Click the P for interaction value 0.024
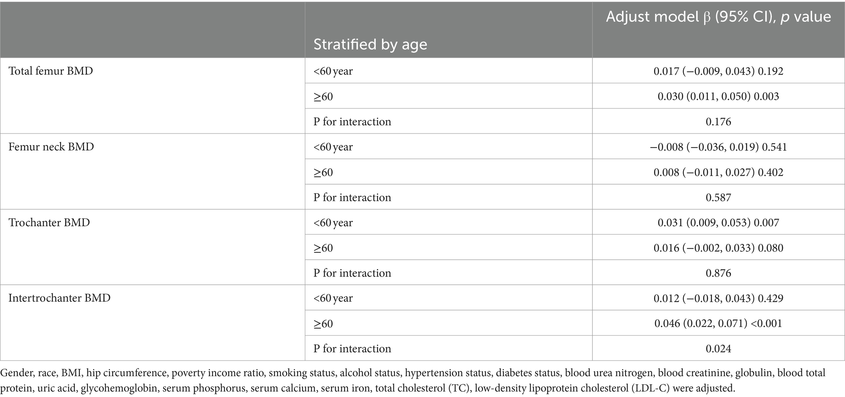Screen dimensions: 845x397 (718, 349)
